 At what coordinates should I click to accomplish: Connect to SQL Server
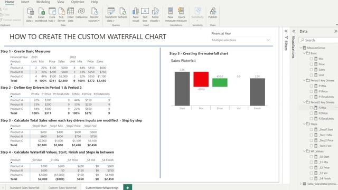61,15
